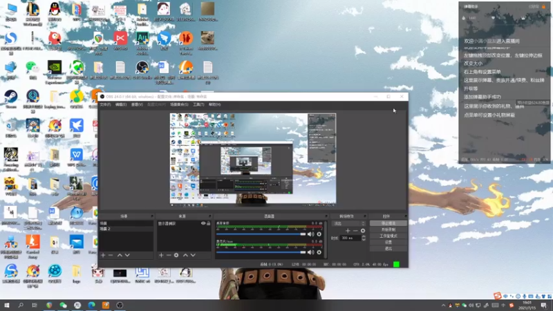The image size is (553, 311).
Task: Click the 桌面音频 volume slider
Action: pyautogui.click(x=261, y=234)
